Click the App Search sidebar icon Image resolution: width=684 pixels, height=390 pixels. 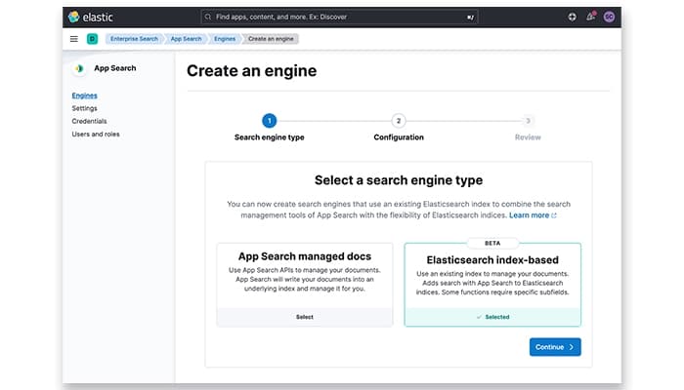point(79,68)
